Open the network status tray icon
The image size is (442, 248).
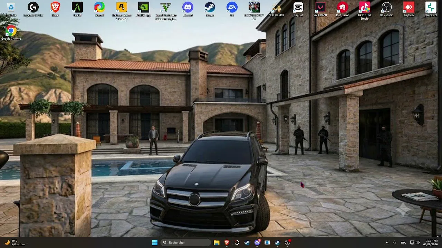[412, 242]
